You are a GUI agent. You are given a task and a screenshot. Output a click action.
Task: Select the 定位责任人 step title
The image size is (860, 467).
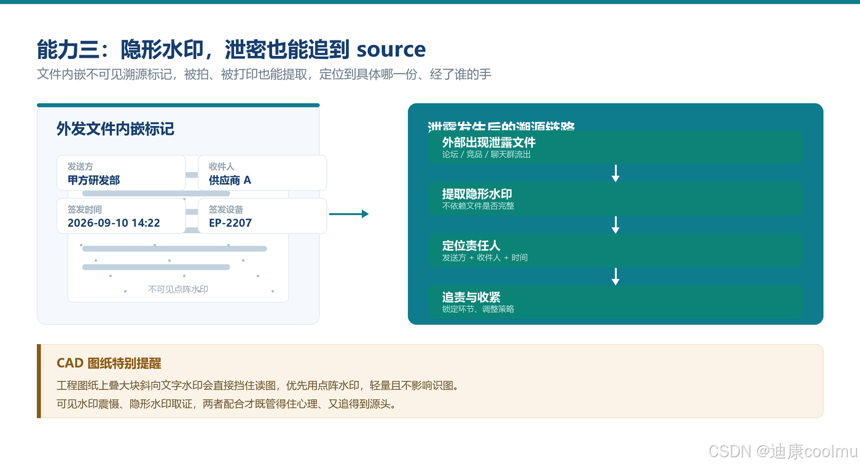click(471, 246)
